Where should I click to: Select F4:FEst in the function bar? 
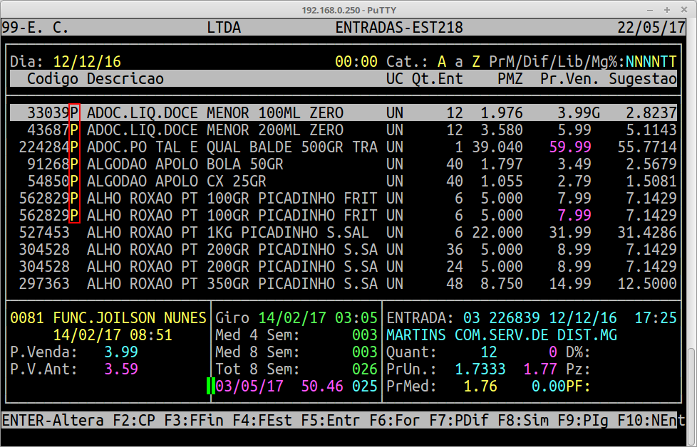coord(262,420)
